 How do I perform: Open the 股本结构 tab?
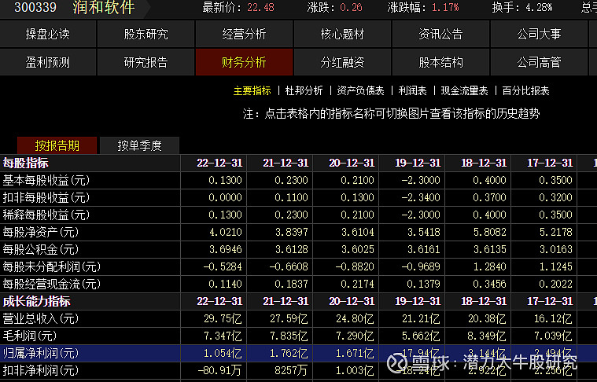pyautogui.click(x=440, y=62)
